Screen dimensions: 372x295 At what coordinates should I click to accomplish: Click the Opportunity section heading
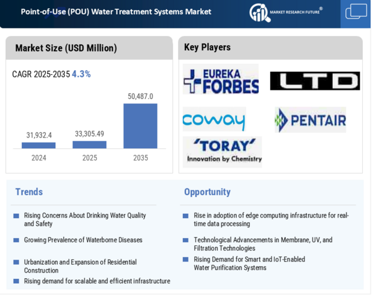pos(207,192)
